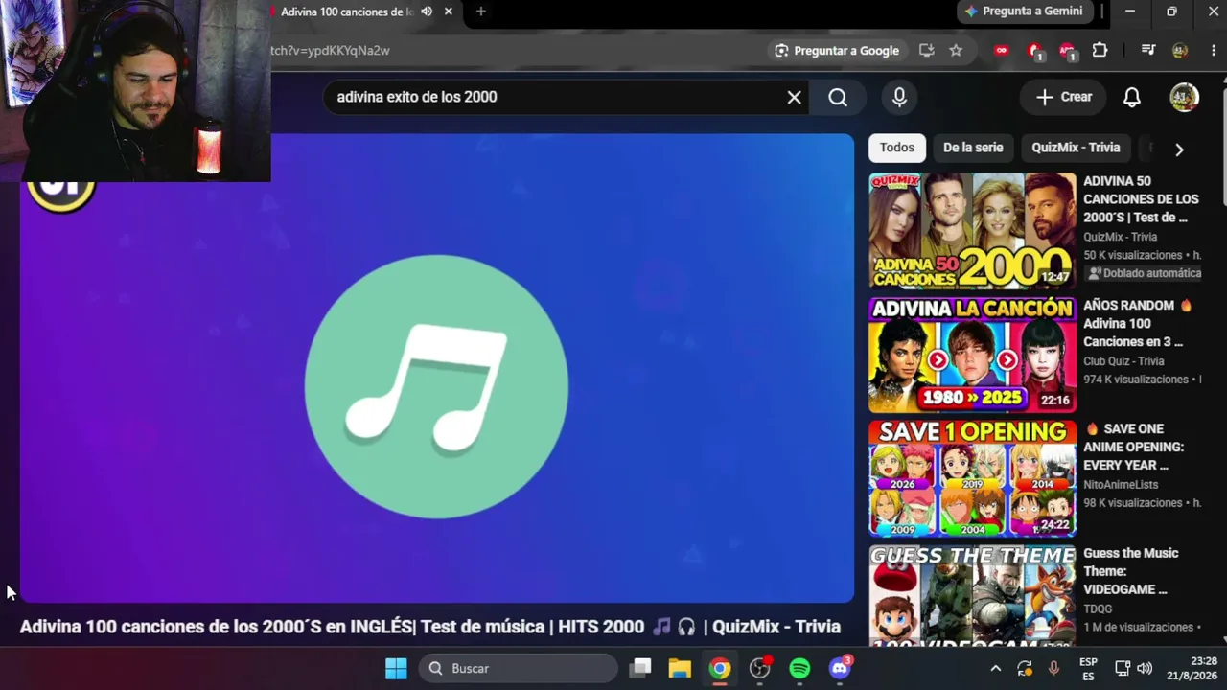Click the install app icon in address bar
This screenshot has height=690, width=1227.
926,51
